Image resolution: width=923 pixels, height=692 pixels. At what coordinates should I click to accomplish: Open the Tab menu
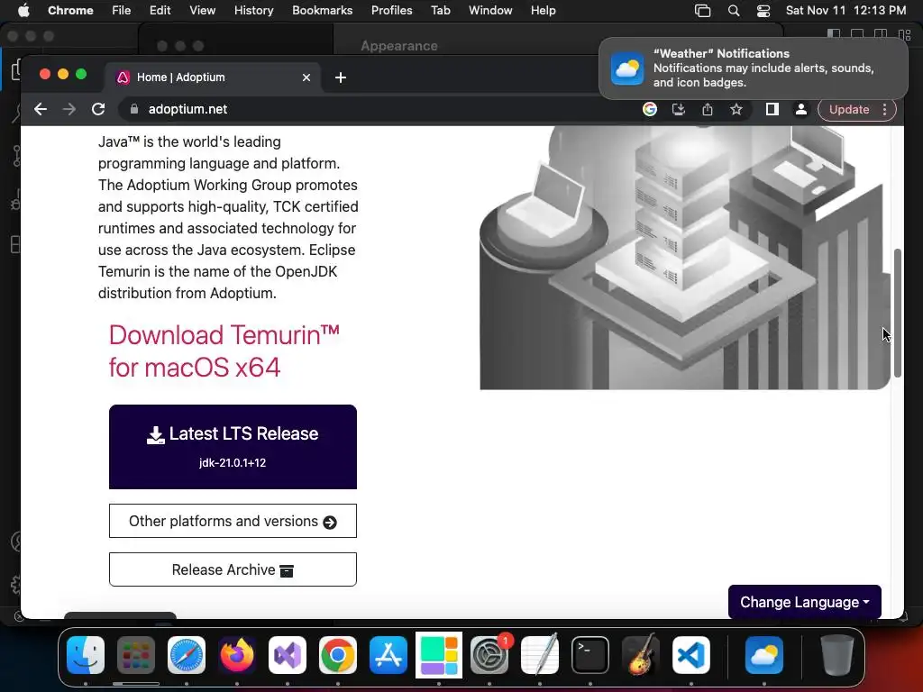(440, 11)
